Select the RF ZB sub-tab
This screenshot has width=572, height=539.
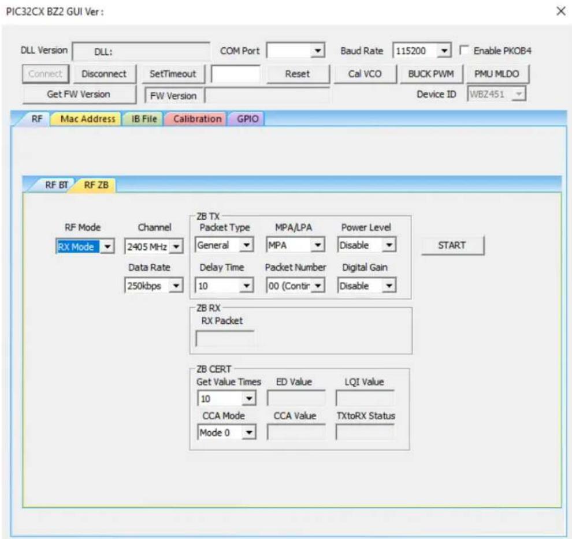coord(96,185)
